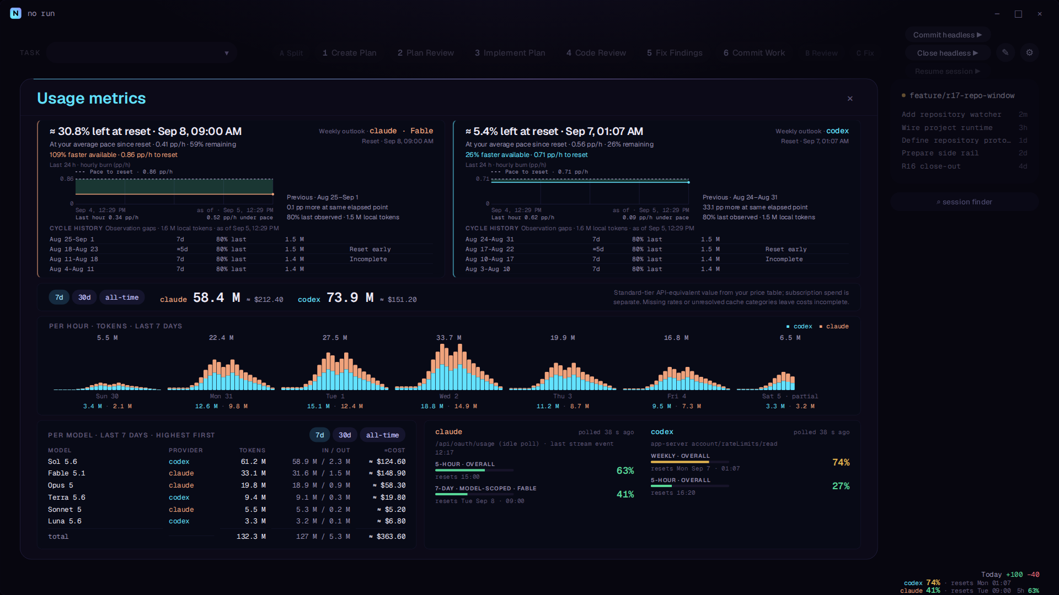
Task: Click the total row cost $363.60
Action: (388, 537)
